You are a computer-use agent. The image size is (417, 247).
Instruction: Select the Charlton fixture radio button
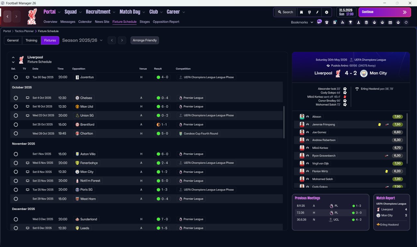tap(16, 134)
